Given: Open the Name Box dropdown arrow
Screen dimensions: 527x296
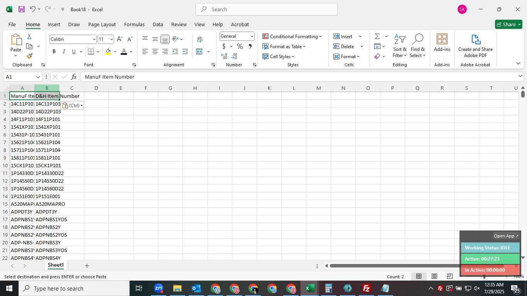Looking at the screenshot, I should [x=38, y=77].
